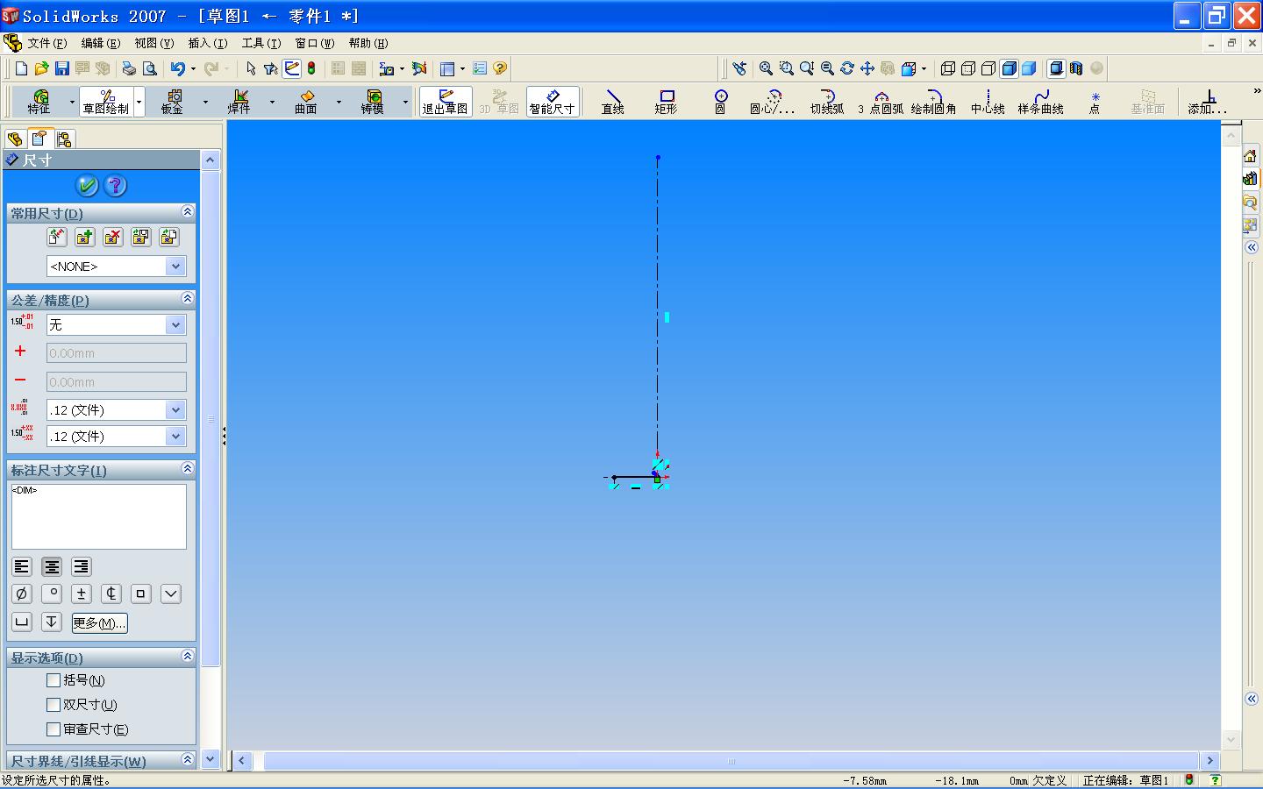Expand the 尺寸界线/引线显示(W) section
Screen dimensions: 1263x789
(x=187, y=760)
